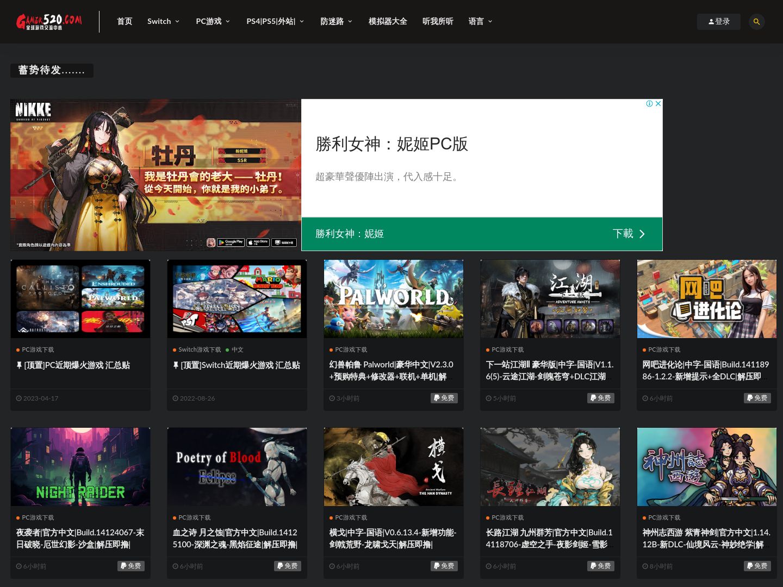
Task: Open the 血之诗 月之蚀 post title
Action: [235, 539]
